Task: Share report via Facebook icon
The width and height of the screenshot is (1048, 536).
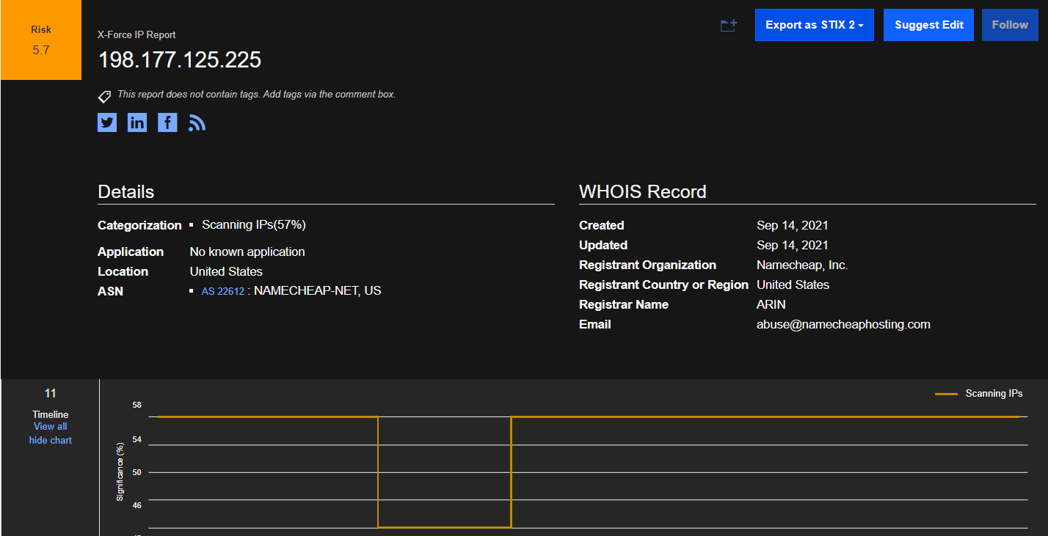Action: click(x=167, y=122)
